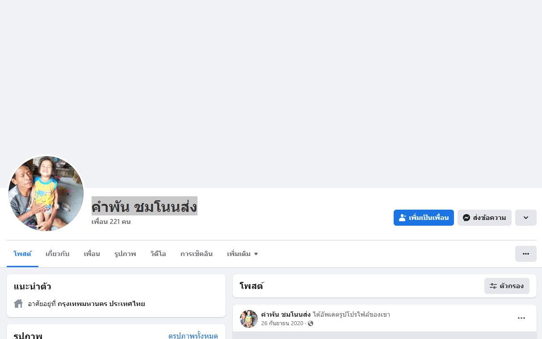Open the post options three-dot menu
Screen dimensions: 542x339
[521, 318]
